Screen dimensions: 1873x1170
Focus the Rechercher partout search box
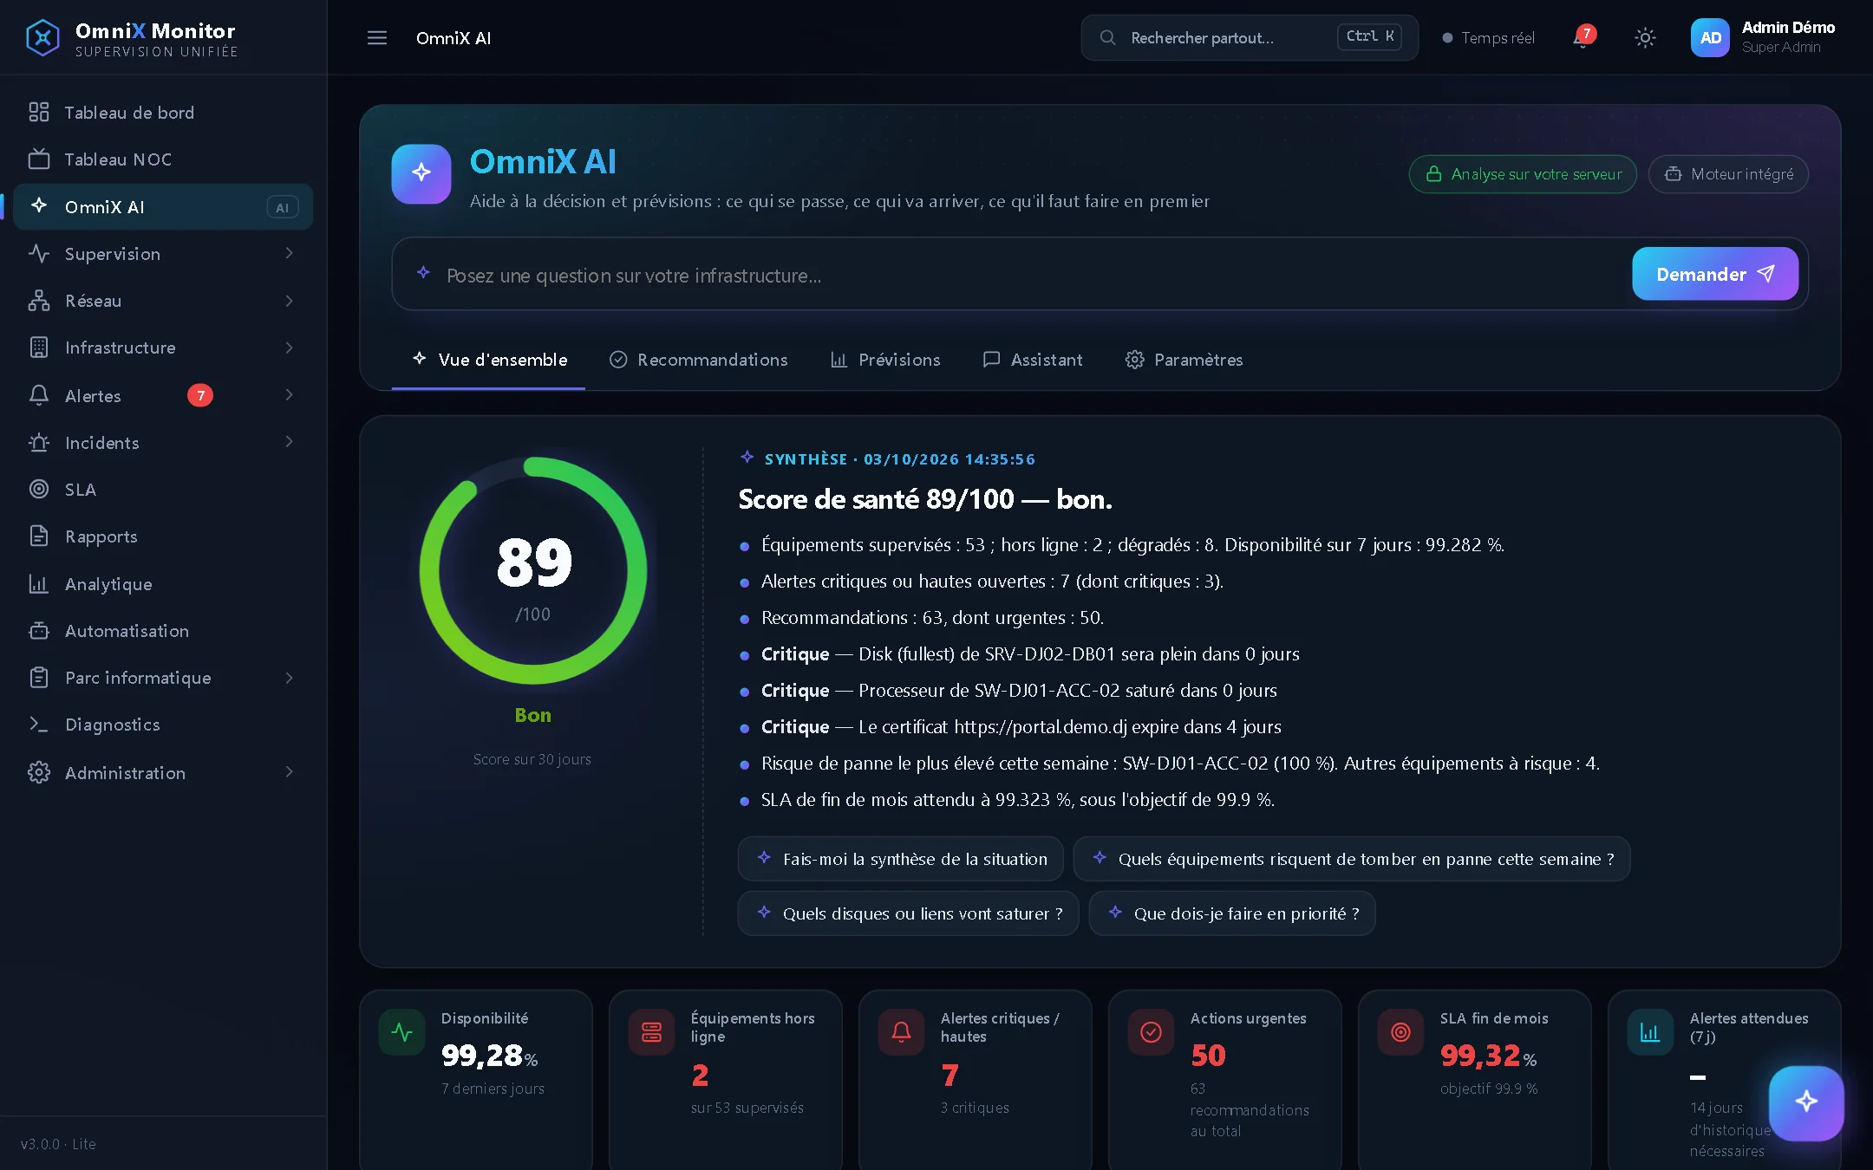point(1249,37)
